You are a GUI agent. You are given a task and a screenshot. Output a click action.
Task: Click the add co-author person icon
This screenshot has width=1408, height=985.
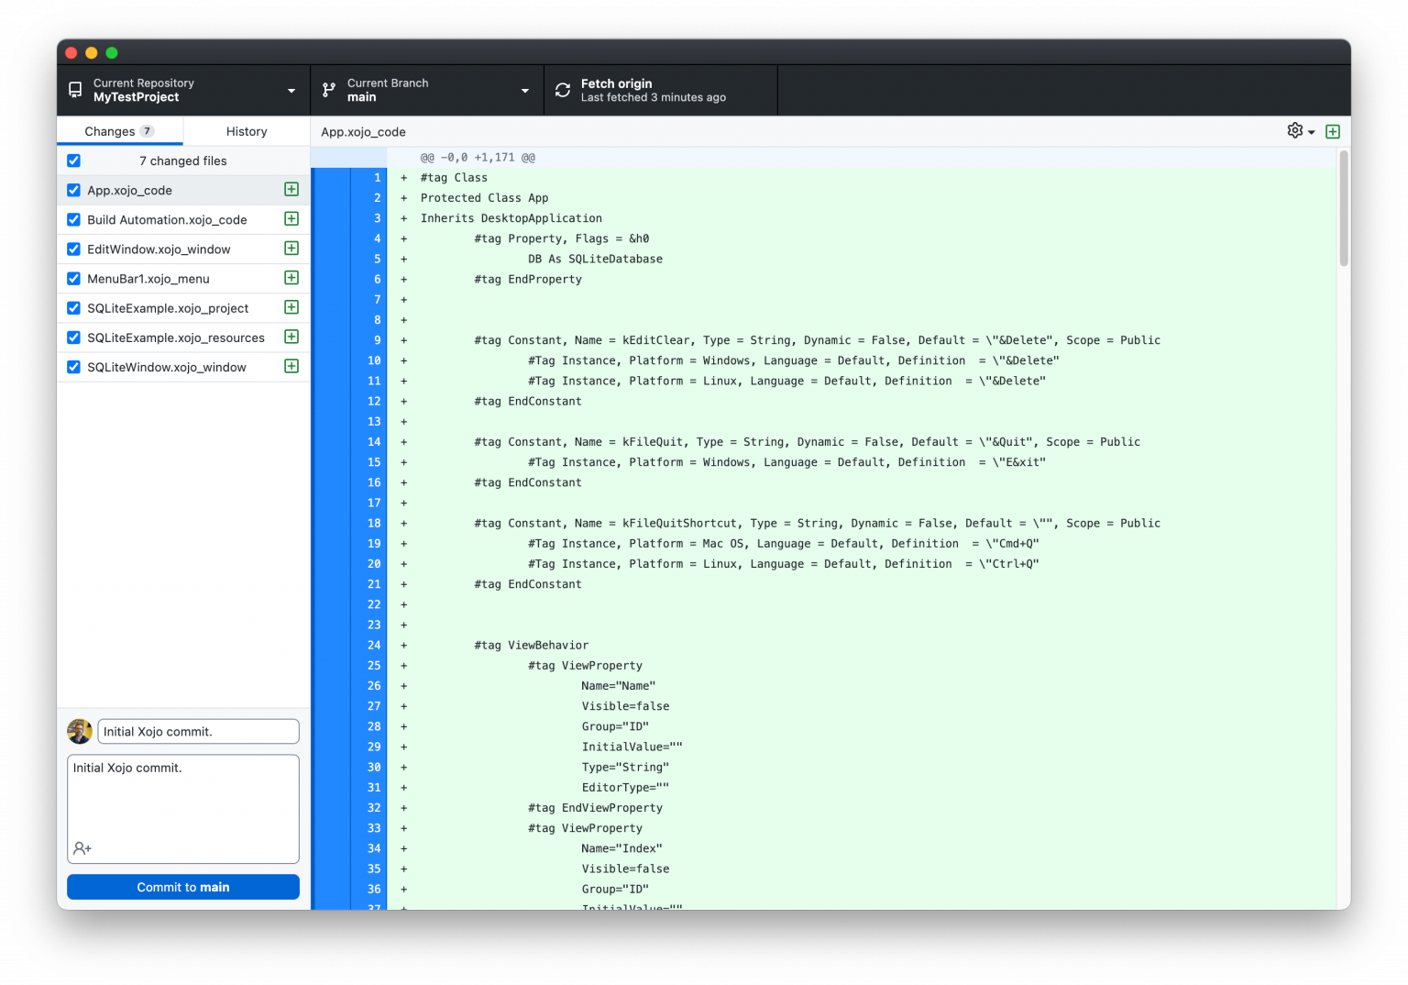click(82, 847)
